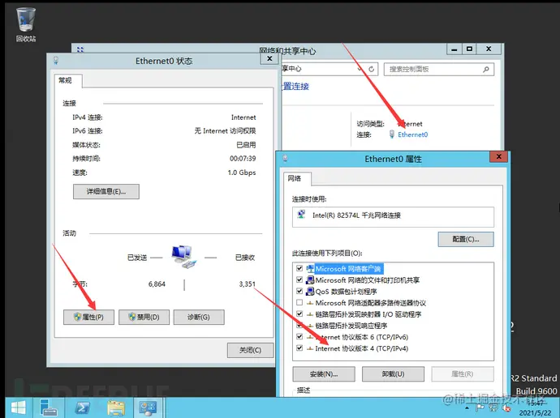Screen dimensions: 560x418
Task: Select 链路层拓扑发现响应程序 row
Action: [x=351, y=326]
